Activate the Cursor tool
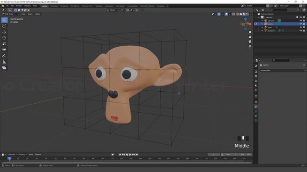The height and width of the screenshot is (172, 307). (x=4, y=26)
